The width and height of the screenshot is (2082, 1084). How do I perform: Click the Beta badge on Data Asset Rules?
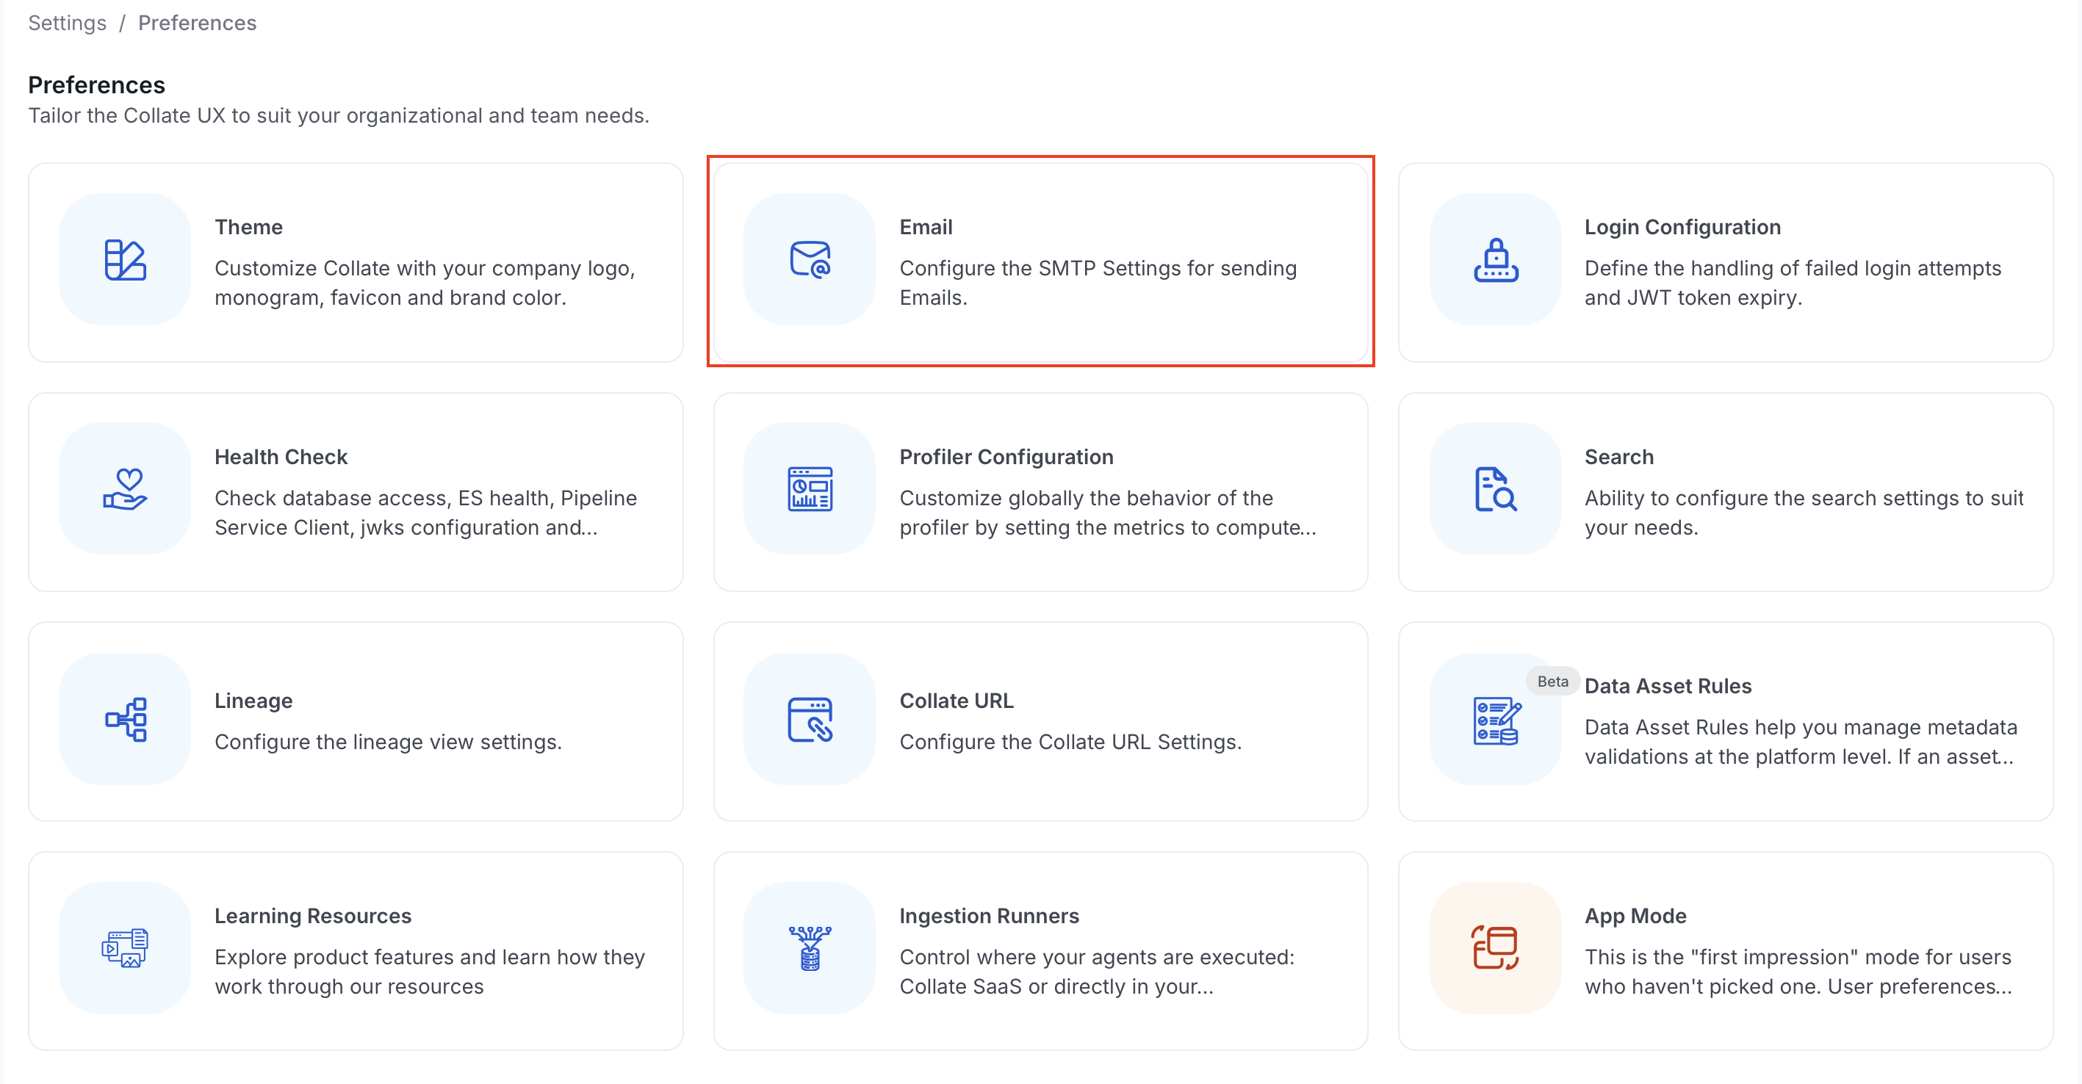pyautogui.click(x=1552, y=681)
